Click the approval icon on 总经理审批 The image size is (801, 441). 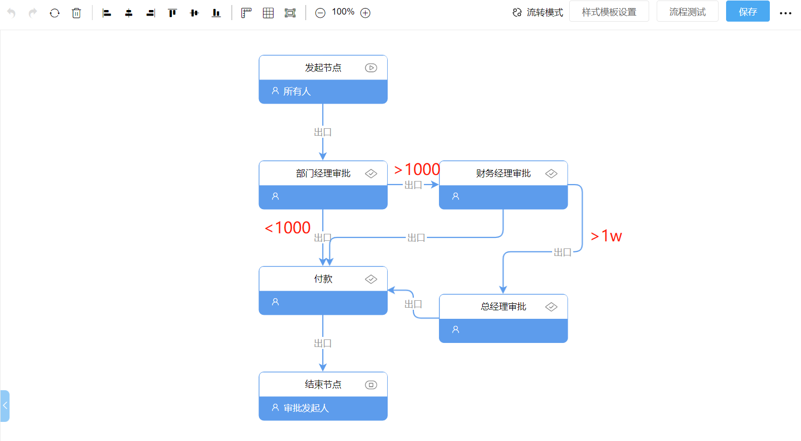(551, 307)
